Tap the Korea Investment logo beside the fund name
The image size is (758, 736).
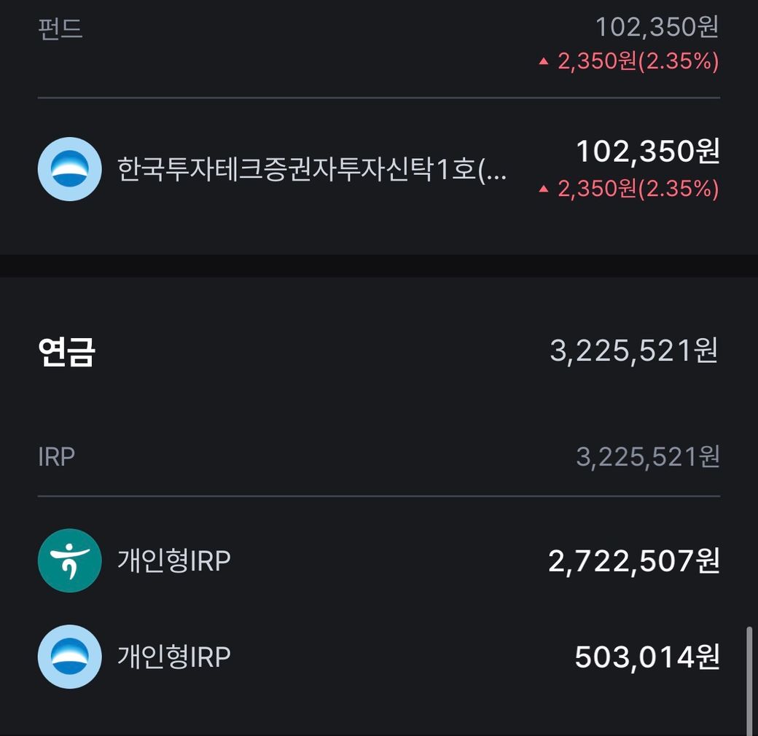pos(69,169)
